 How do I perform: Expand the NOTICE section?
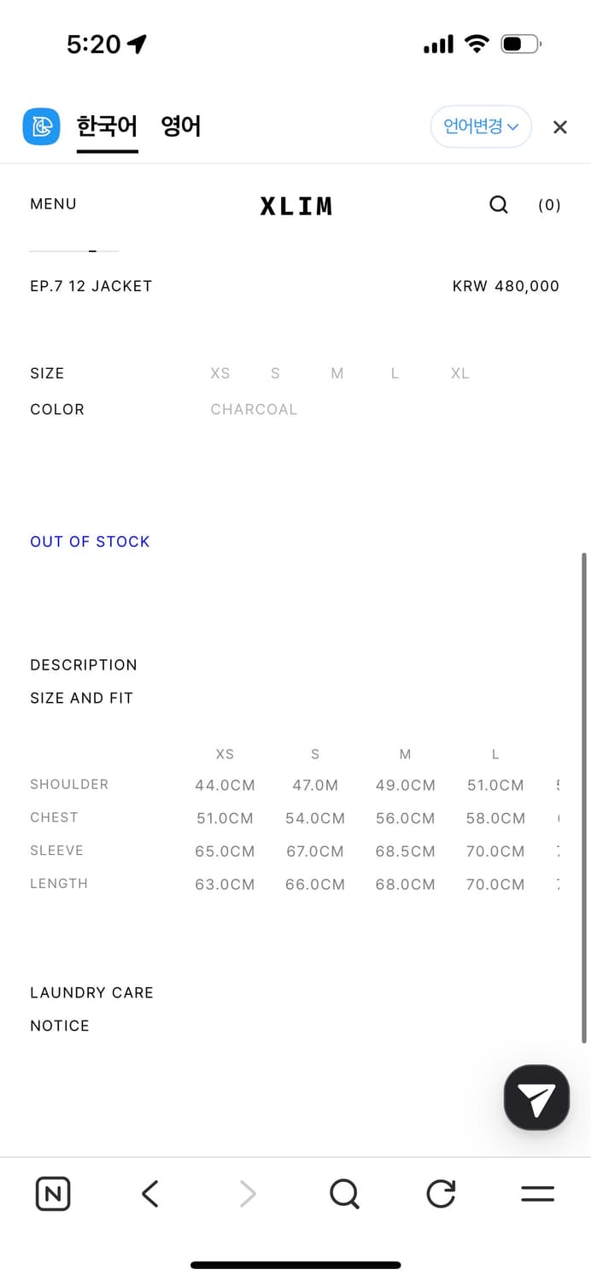pyautogui.click(x=60, y=1026)
